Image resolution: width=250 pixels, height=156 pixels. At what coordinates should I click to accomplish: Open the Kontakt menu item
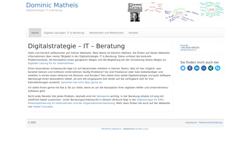(x=133, y=33)
